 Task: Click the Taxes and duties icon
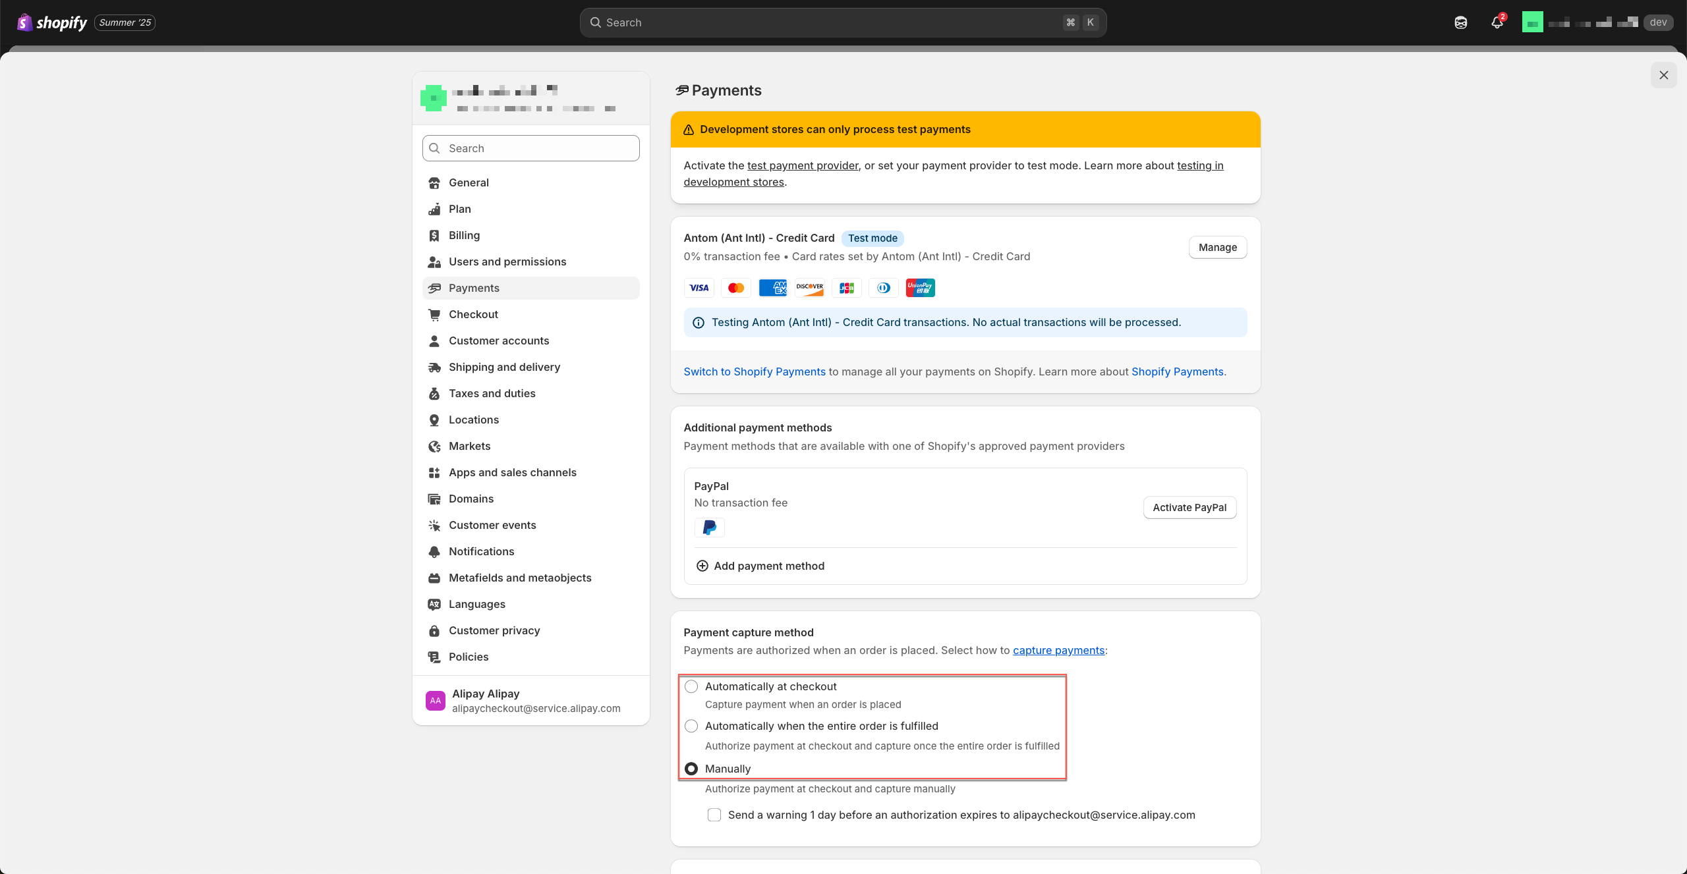pyautogui.click(x=434, y=393)
